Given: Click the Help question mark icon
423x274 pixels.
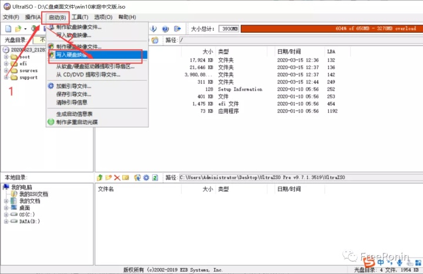Looking at the screenshot, I should [165, 29].
